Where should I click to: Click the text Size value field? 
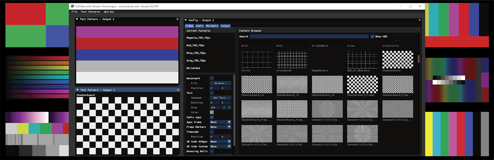[216, 107]
